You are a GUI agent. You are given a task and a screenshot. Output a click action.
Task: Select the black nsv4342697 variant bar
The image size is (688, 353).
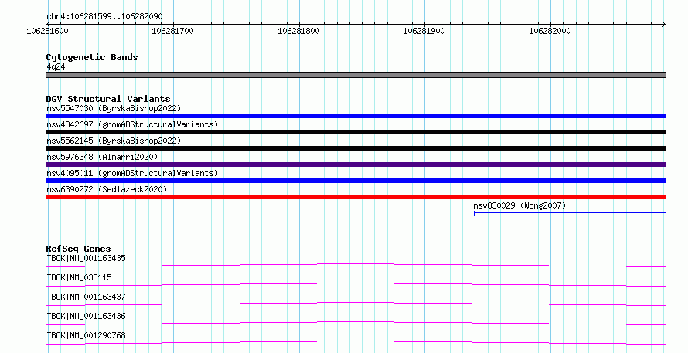pos(356,132)
